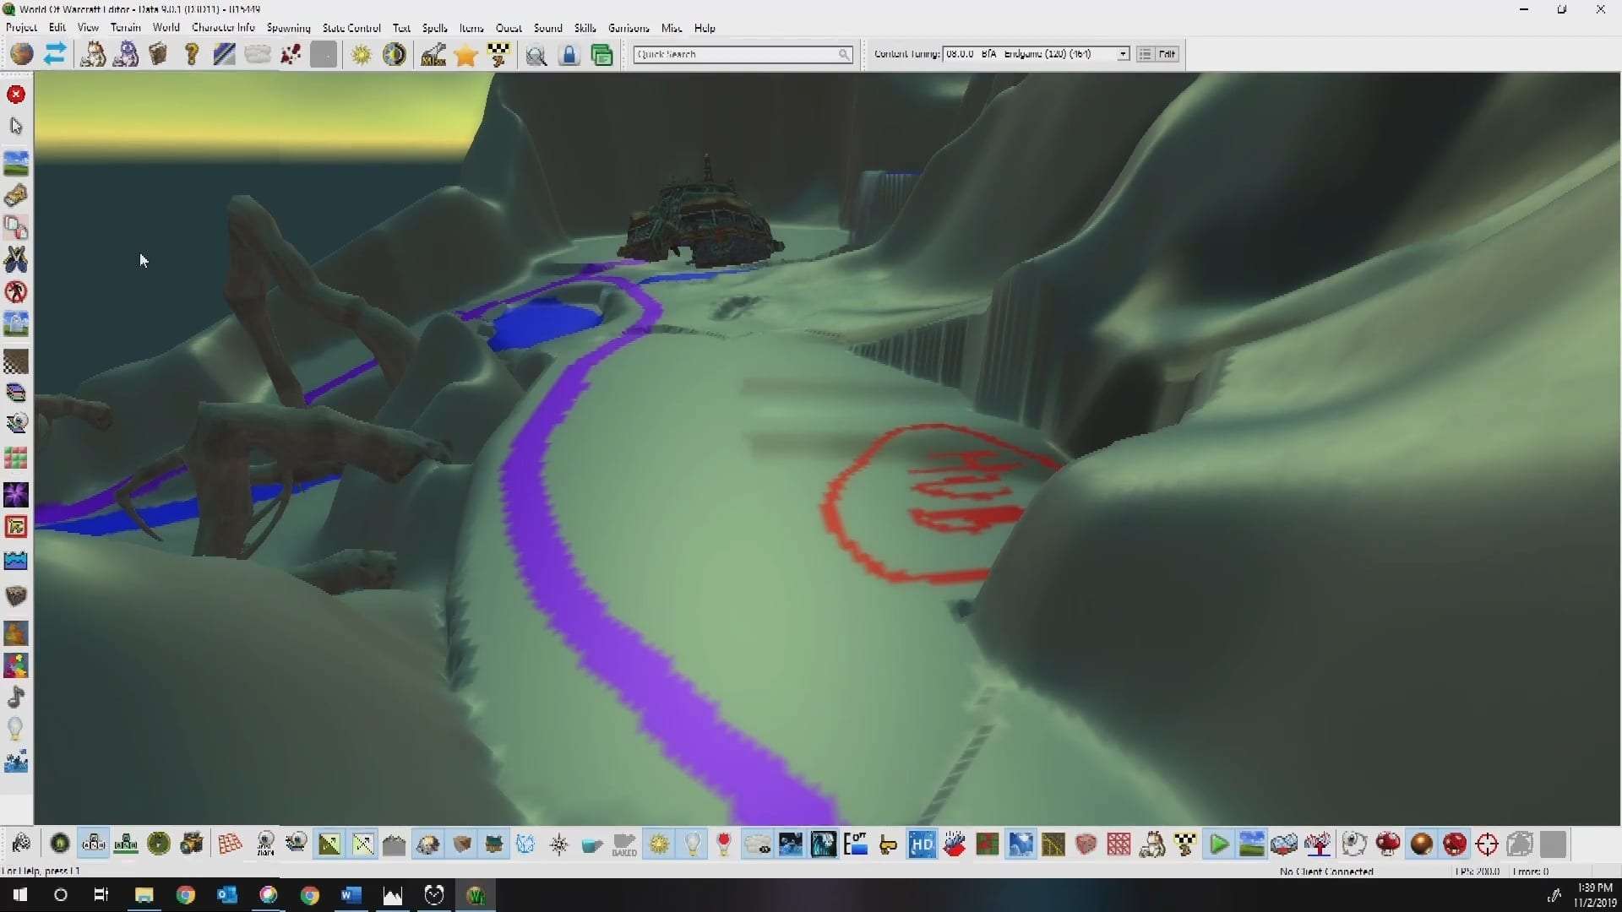The width and height of the screenshot is (1622, 912).
Task: Toggle the sun lighting display button
Action: pos(659,844)
